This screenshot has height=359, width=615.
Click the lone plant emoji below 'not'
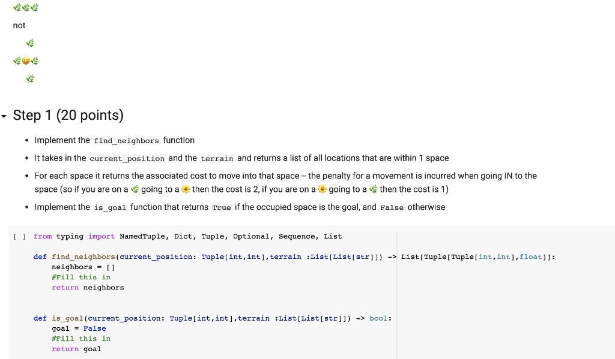30,43
